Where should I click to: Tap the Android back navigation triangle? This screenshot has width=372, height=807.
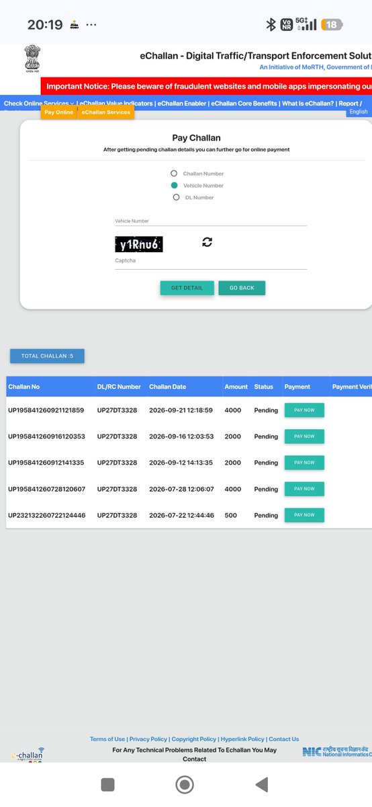click(262, 784)
